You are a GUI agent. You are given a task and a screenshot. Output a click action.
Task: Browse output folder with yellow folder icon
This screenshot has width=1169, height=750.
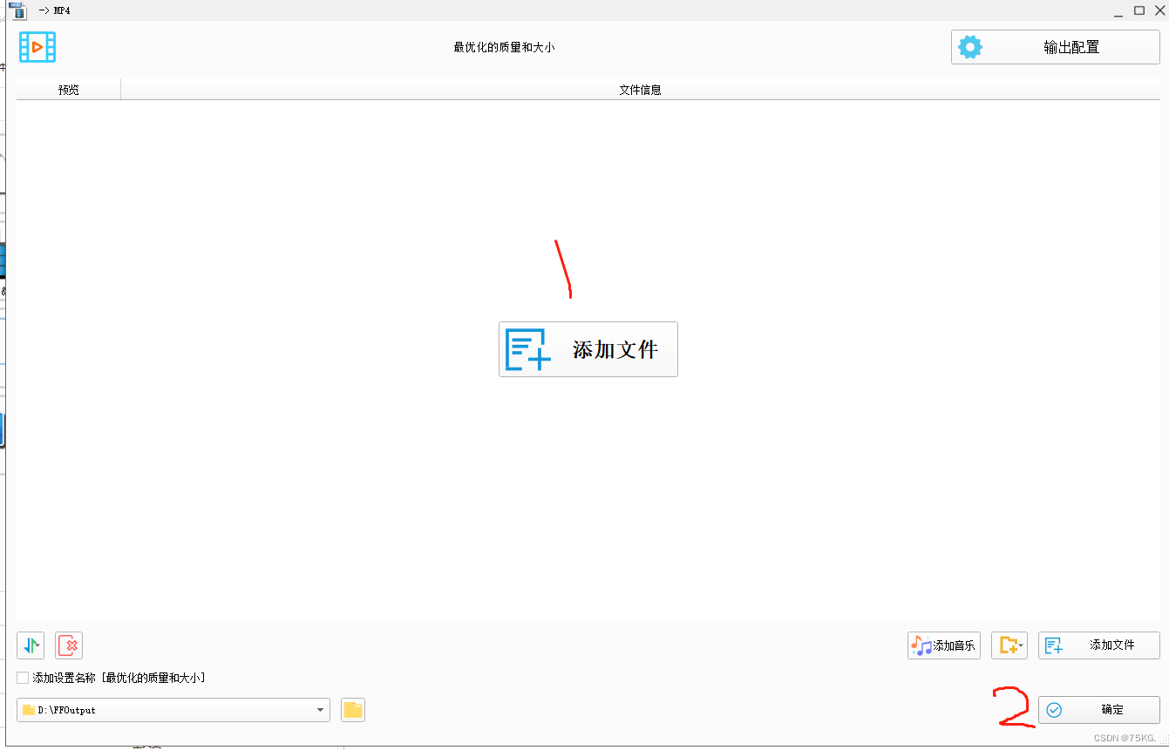tap(353, 710)
